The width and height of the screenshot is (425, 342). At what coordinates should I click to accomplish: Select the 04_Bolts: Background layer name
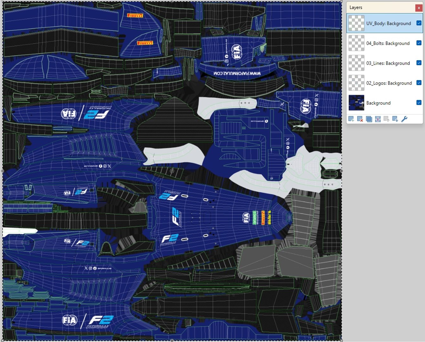point(388,43)
